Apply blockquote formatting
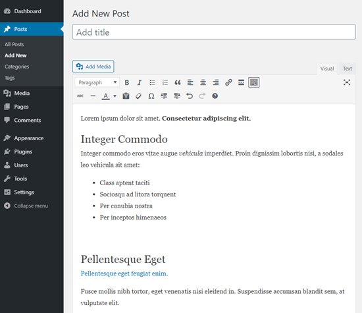 click(178, 82)
